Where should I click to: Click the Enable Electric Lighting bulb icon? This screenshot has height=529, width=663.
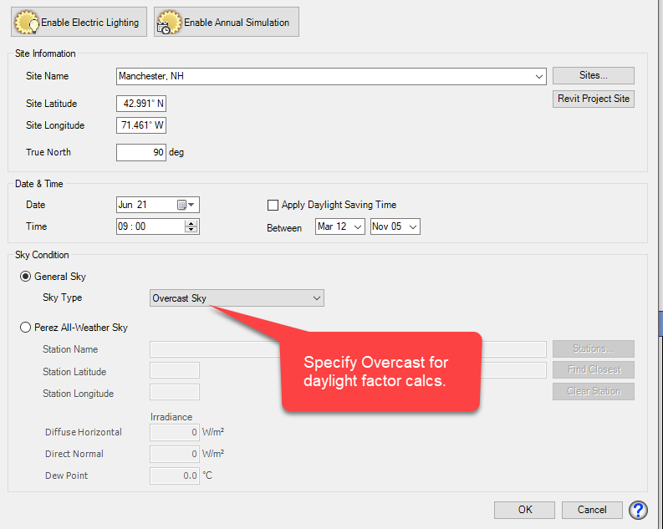pos(27,23)
